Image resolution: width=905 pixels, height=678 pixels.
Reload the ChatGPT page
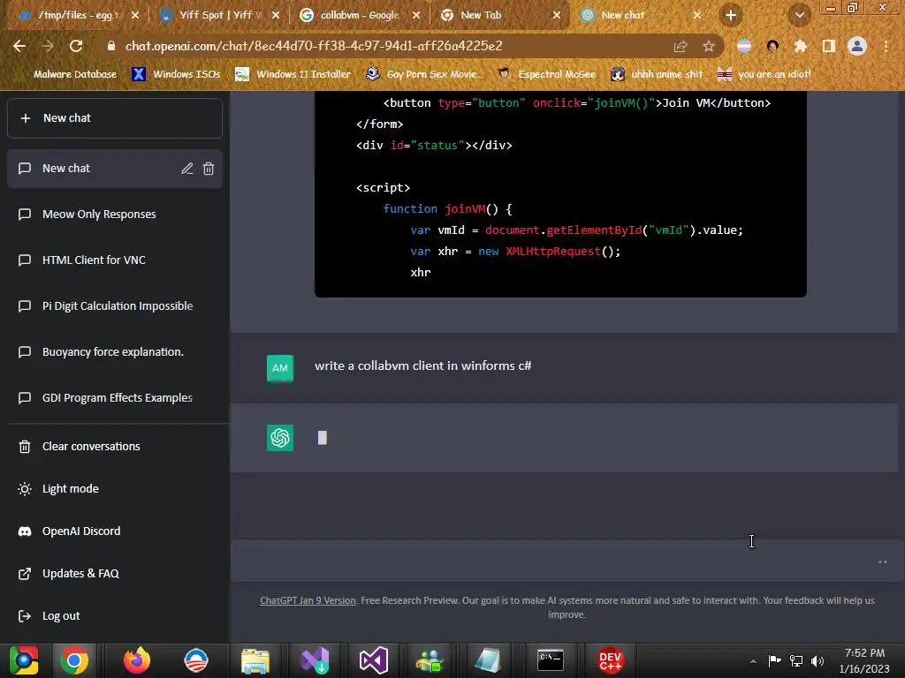(76, 46)
